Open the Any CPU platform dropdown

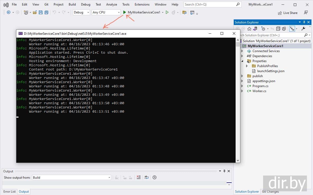(106, 12)
